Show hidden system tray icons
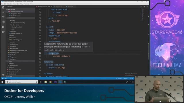This screenshot has height=103, width=184. pos(130,82)
